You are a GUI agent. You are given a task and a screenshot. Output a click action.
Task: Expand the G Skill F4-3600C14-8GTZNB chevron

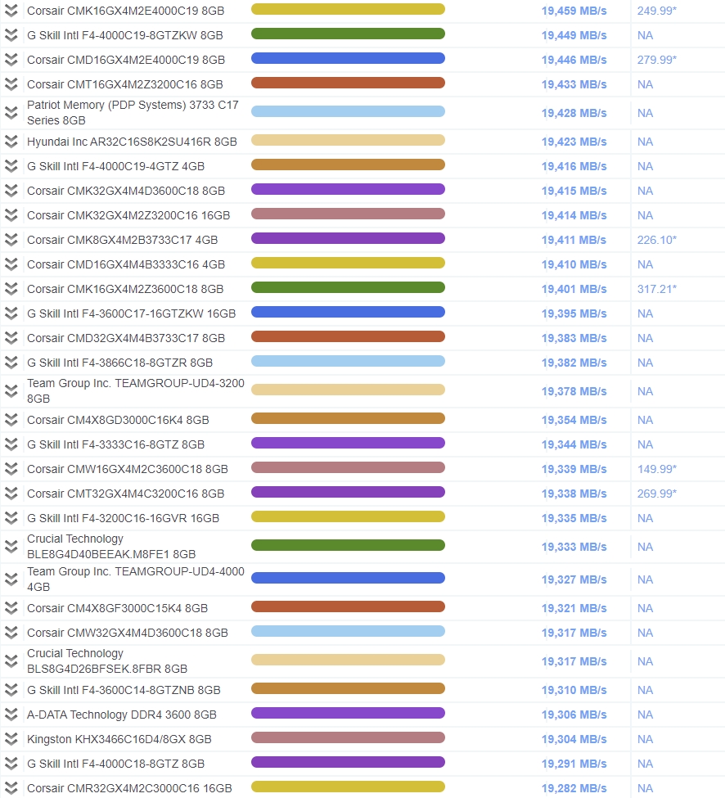pyautogui.click(x=11, y=690)
